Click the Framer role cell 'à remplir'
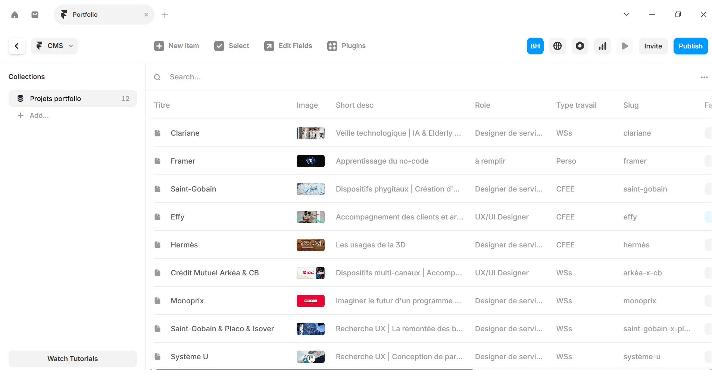712x370 pixels. [x=490, y=161]
